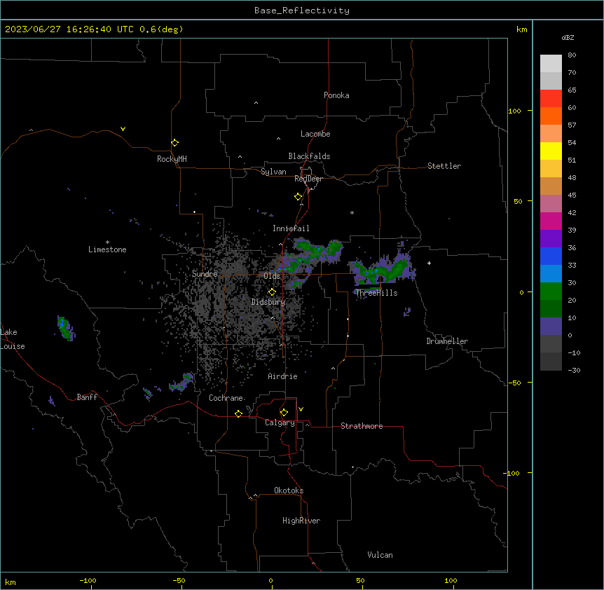Click the Didsbury label
Viewport: 604px width, 590px height.
pos(268,302)
